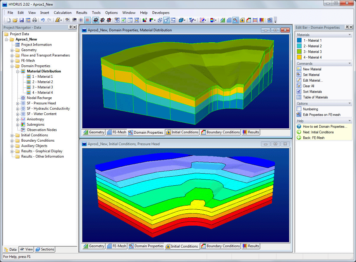This screenshot has width=356, height=262.
Task: Click Sort Materials command
Action: click(x=312, y=92)
